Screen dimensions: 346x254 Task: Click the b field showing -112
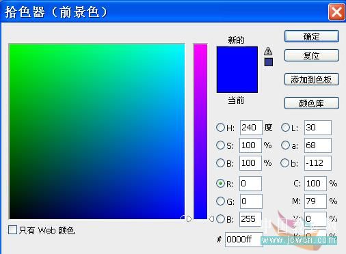point(318,163)
